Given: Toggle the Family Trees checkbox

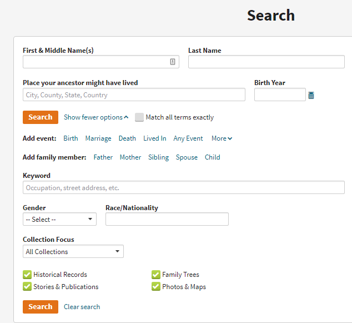Looking at the screenshot, I should (156, 275).
